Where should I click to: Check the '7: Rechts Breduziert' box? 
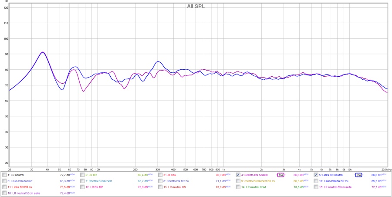pos(82,181)
